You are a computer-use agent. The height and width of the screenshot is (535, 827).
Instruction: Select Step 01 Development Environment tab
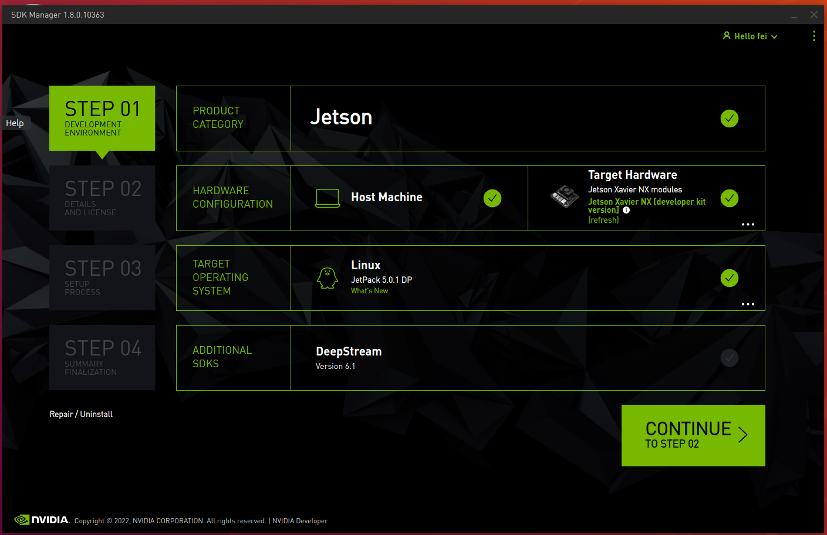pyautogui.click(x=102, y=118)
